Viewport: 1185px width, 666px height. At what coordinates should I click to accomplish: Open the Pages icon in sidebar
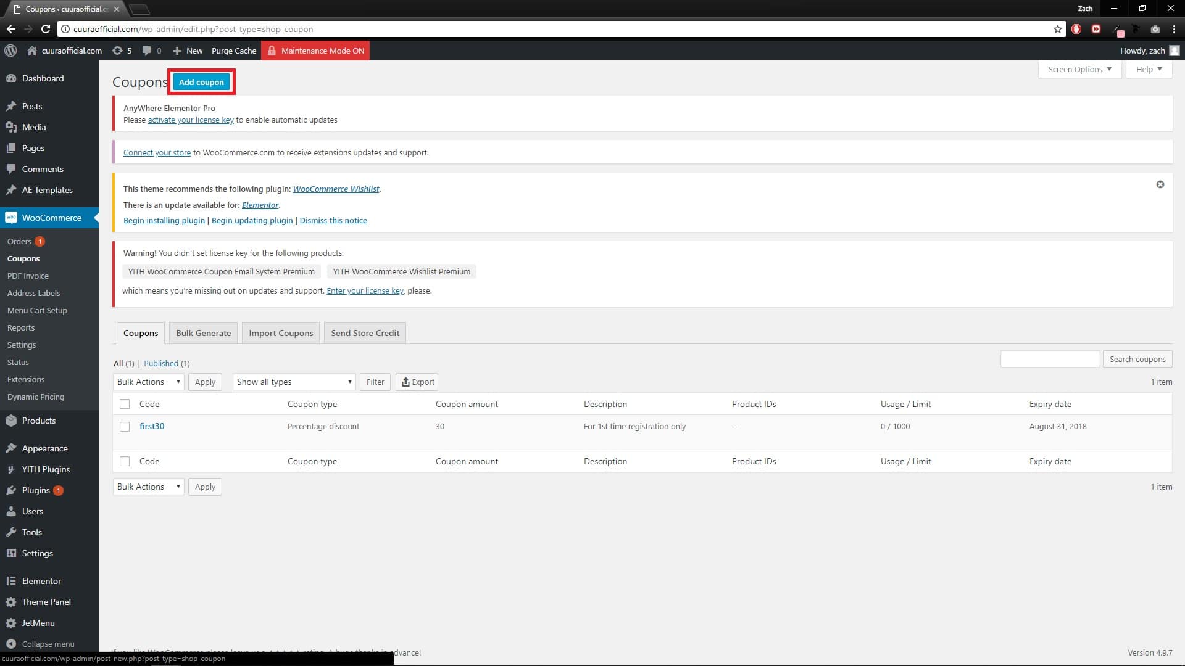pos(11,148)
